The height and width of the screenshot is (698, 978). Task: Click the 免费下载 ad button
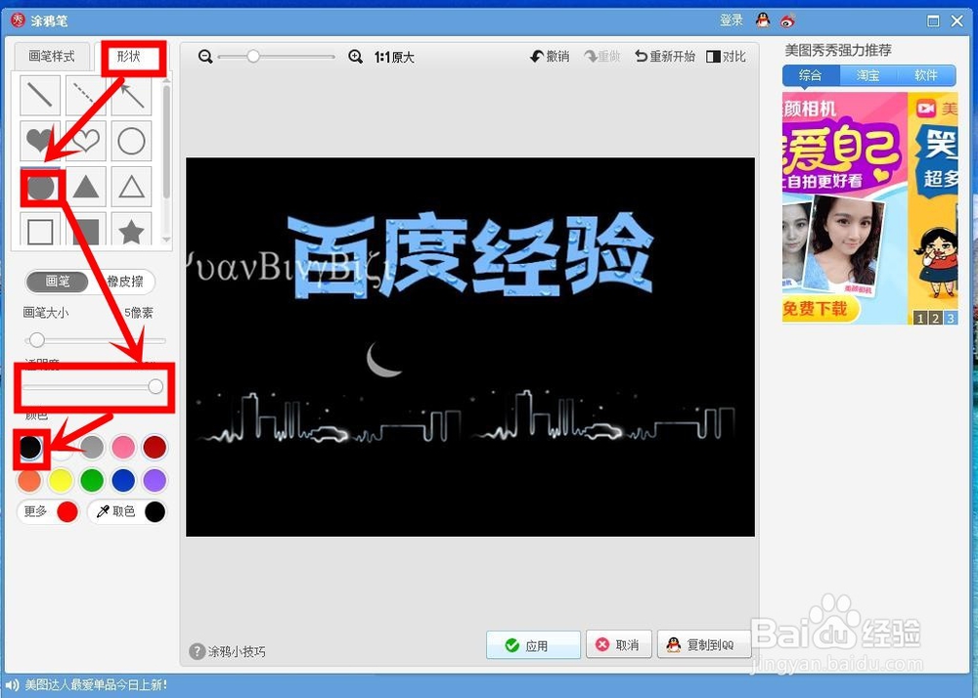819,309
